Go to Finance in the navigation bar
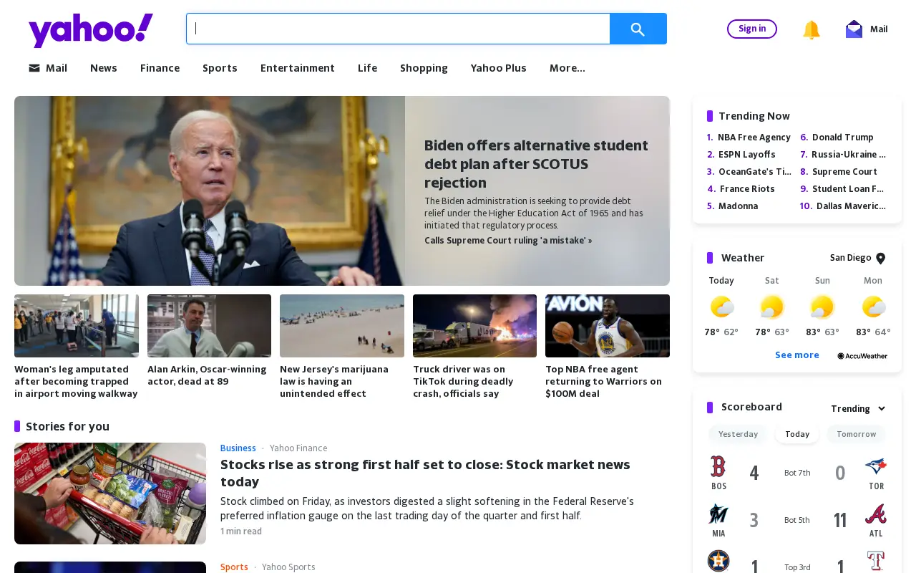916x573 pixels. pos(160,68)
